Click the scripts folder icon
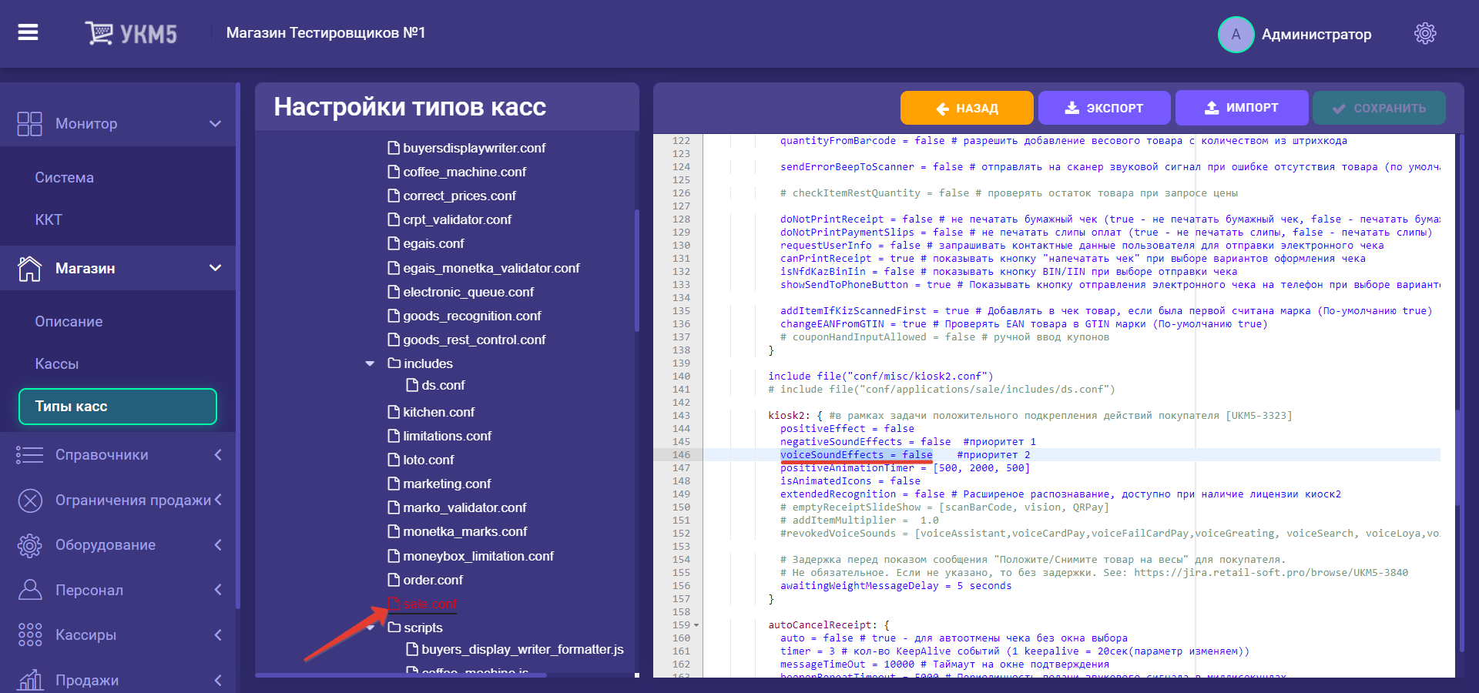Viewport: 1479px width, 693px height. click(394, 627)
